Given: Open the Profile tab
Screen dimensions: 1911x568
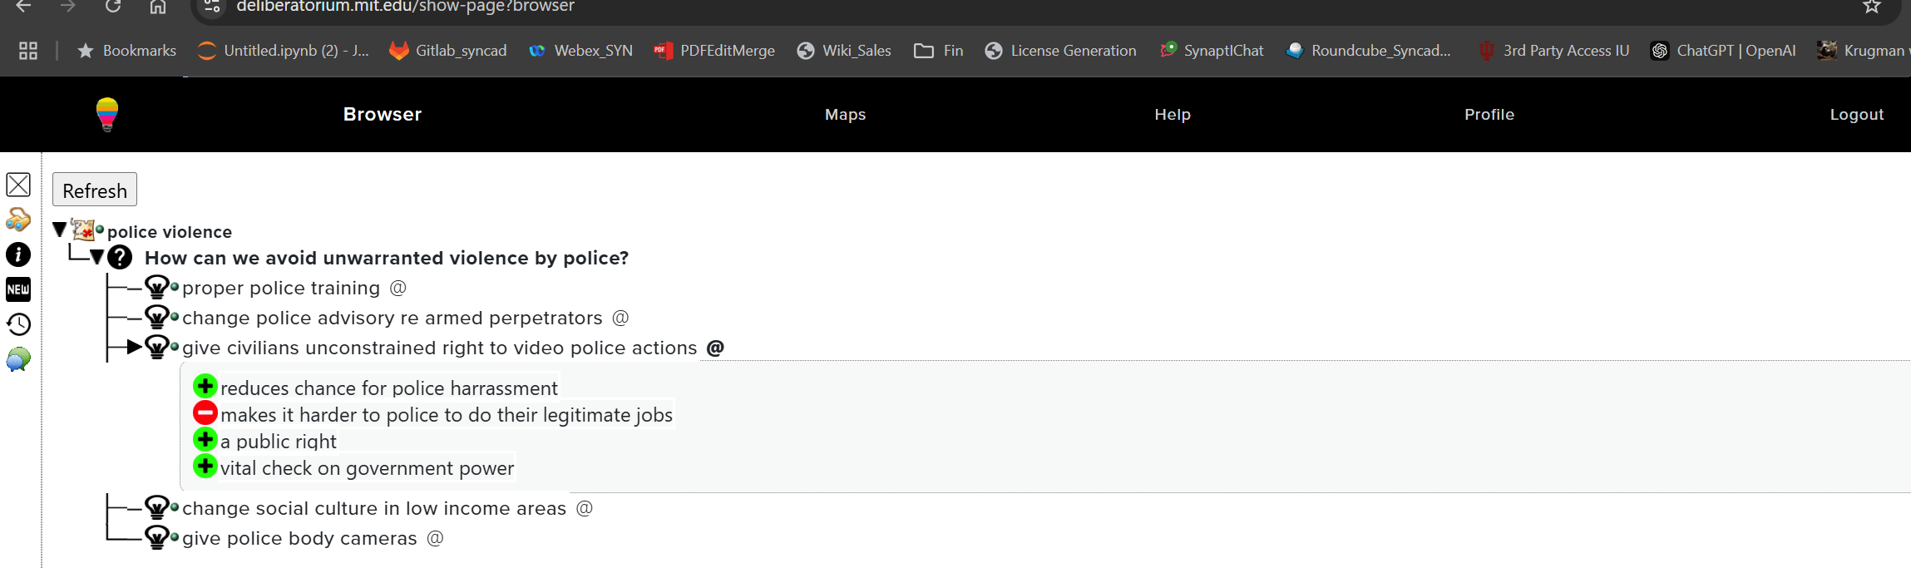Looking at the screenshot, I should 1489,114.
